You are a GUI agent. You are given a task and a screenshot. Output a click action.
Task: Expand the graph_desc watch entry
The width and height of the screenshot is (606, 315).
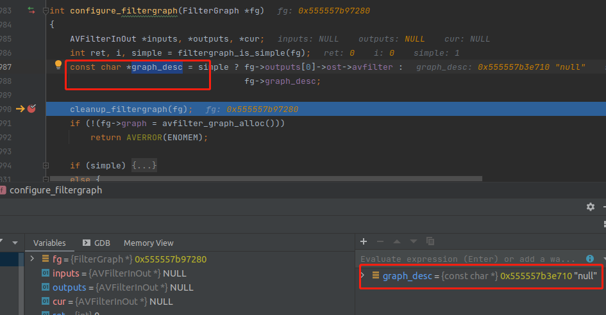click(x=363, y=275)
